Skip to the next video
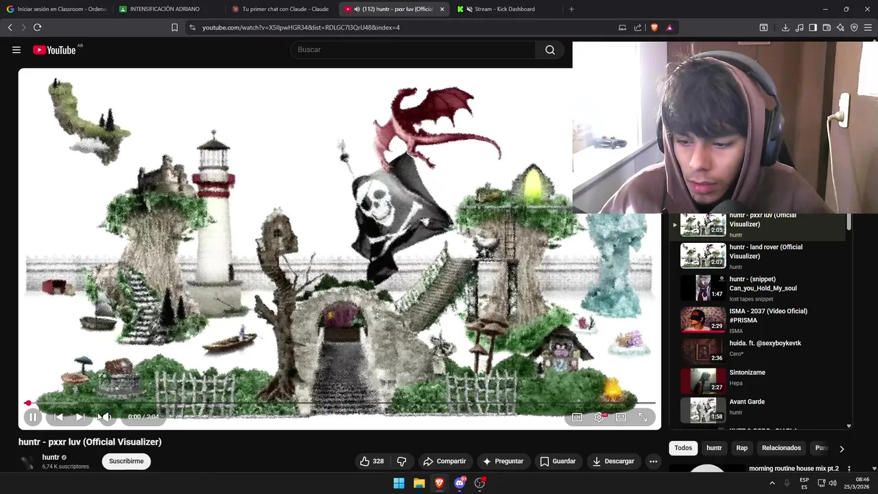 [x=80, y=416]
